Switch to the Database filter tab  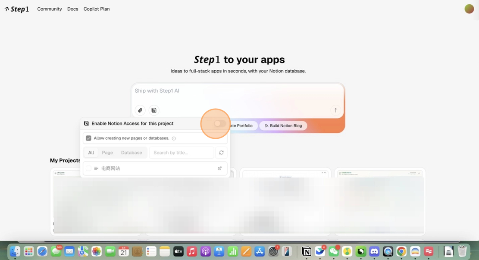(x=131, y=153)
